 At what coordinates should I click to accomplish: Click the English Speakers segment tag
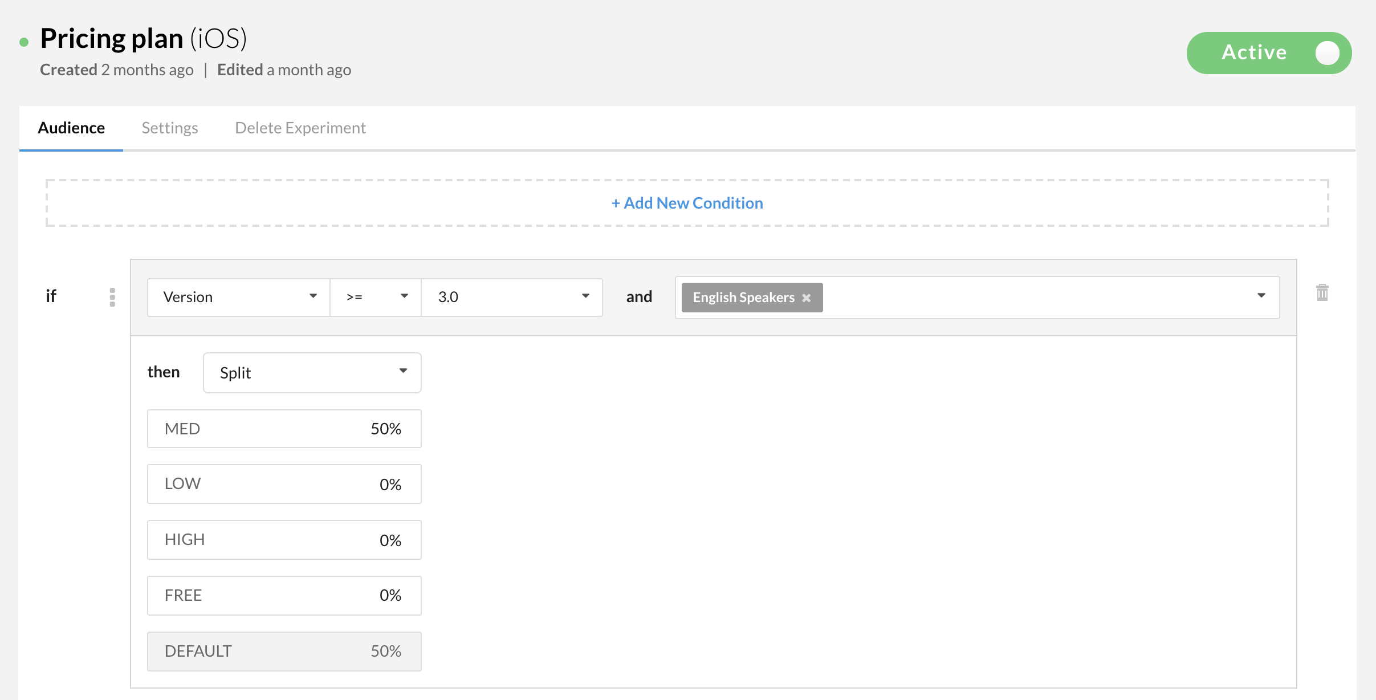pos(743,298)
